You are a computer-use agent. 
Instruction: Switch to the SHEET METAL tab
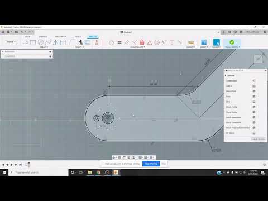[x=61, y=37]
